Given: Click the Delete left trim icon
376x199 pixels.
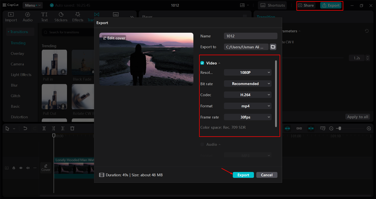Looking at the screenshot, I should [x=53, y=128].
